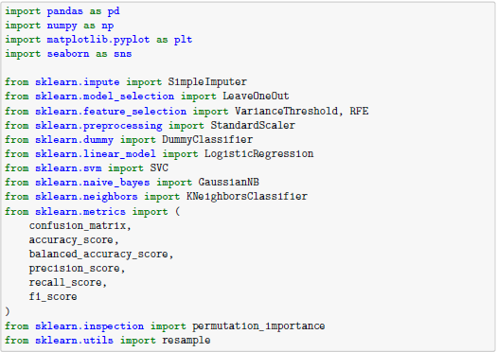This screenshot has height=352, width=497.
Task: Click 'sklearn.linear_model' module path
Action: click(96, 153)
